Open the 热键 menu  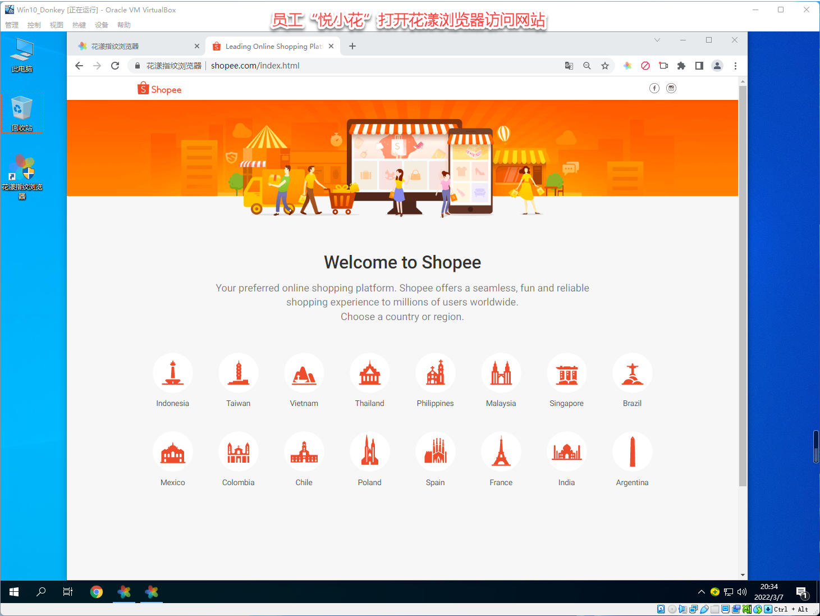pyautogui.click(x=79, y=25)
